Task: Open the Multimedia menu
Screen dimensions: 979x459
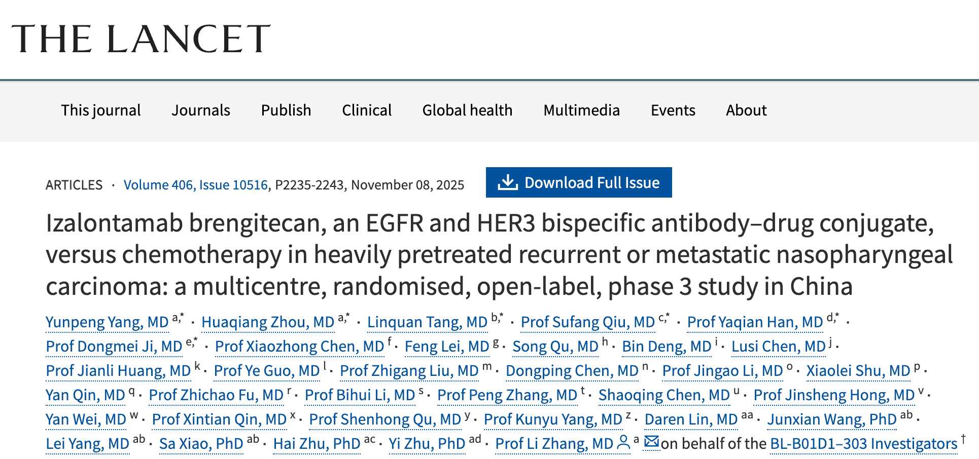Action: coord(581,110)
